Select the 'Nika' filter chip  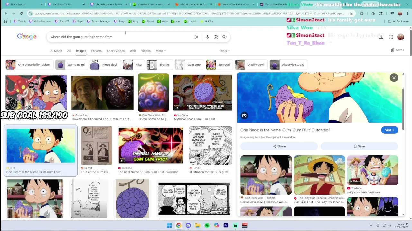click(x=134, y=64)
